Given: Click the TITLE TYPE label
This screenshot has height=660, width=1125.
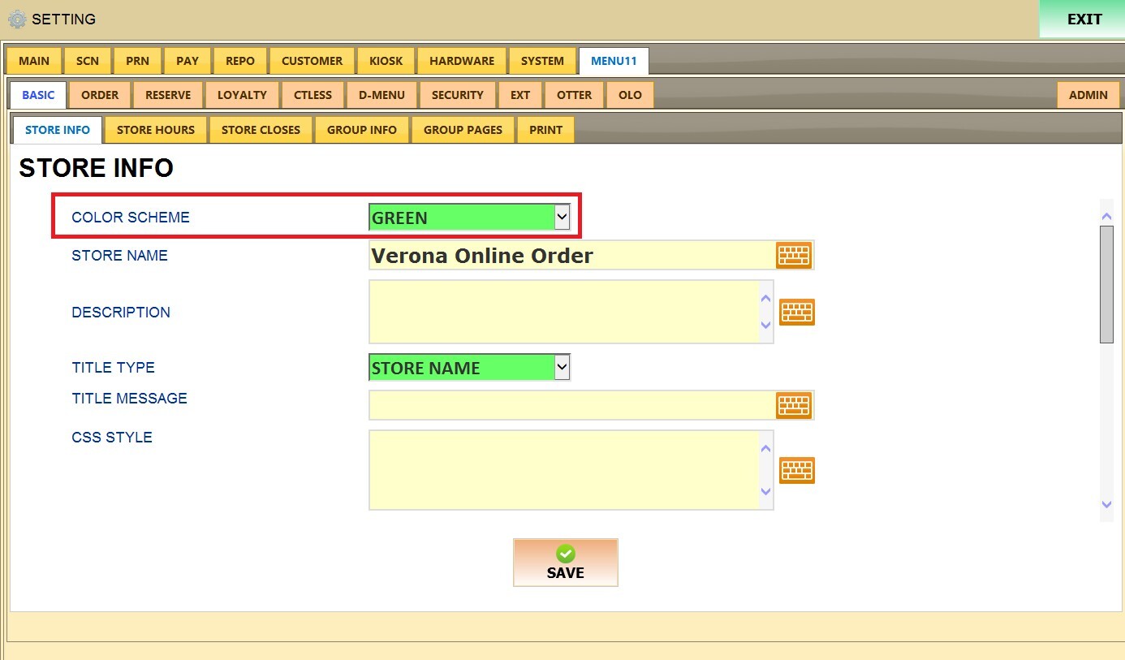Looking at the screenshot, I should click(x=113, y=368).
